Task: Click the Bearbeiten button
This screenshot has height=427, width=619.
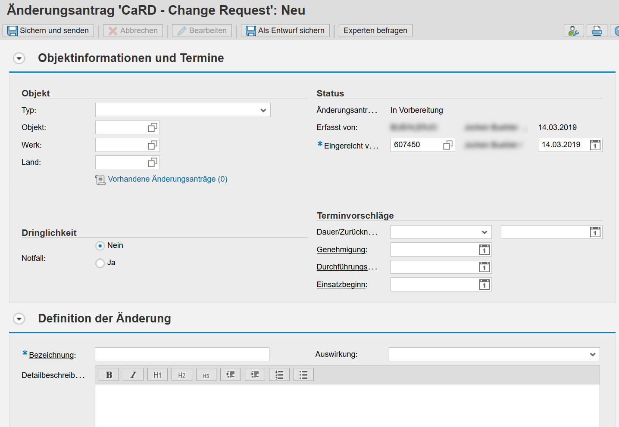Action: tap(202, 31)
